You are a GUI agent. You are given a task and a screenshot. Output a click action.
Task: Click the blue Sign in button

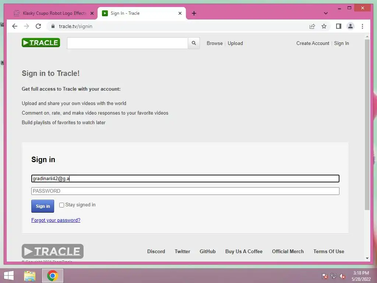coord(43,206)
